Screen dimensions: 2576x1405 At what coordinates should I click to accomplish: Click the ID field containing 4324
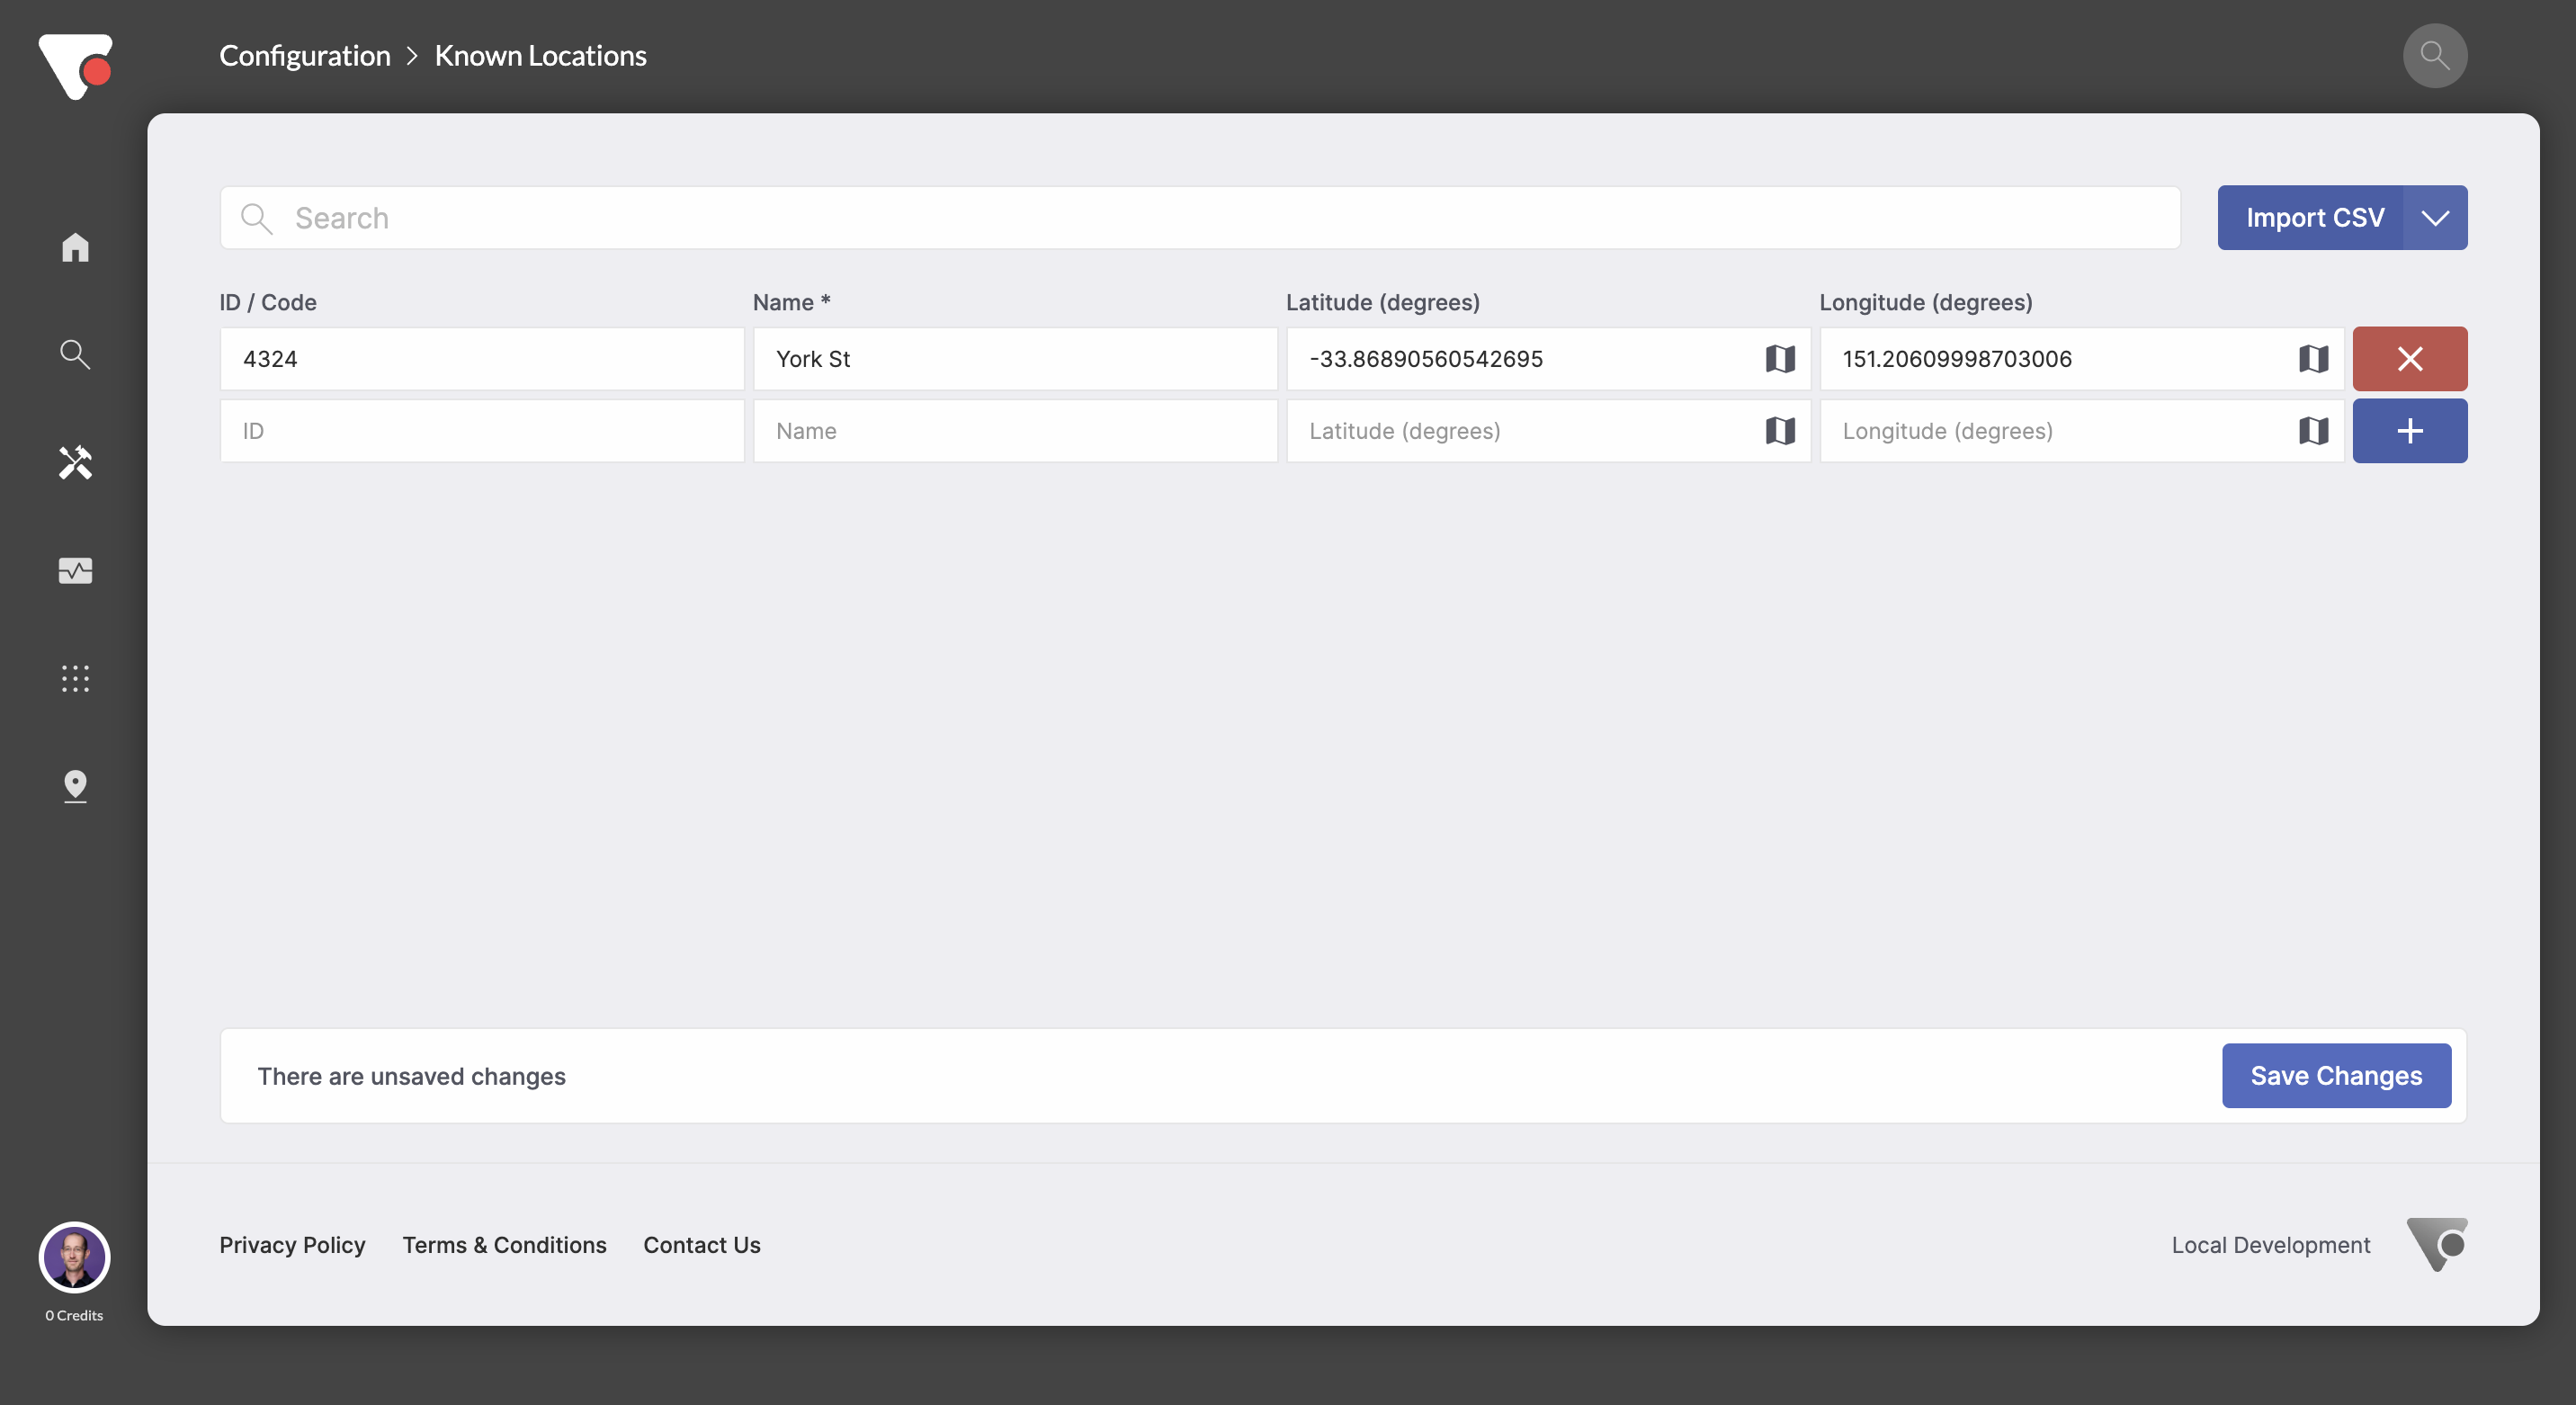pyautogui.click(x=482, y=358)
